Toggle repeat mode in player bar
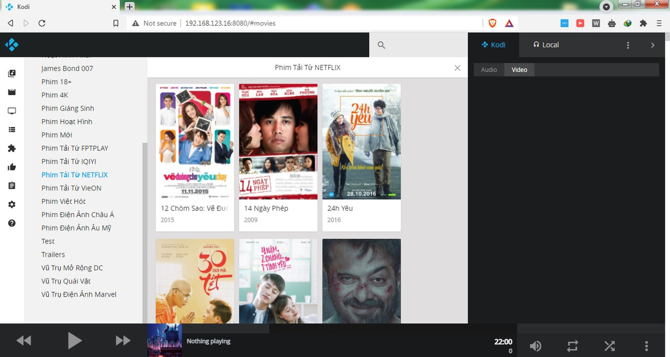The width and height of the screenshot is (670, 357). (573, 346)
